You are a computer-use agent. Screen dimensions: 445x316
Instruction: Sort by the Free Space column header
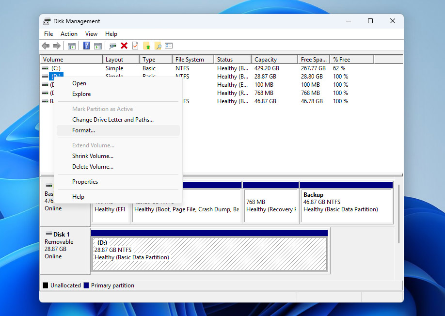(314, 60)
